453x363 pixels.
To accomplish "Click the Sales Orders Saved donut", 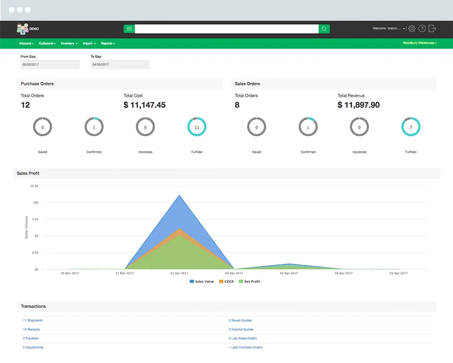I will coord(257,127).
